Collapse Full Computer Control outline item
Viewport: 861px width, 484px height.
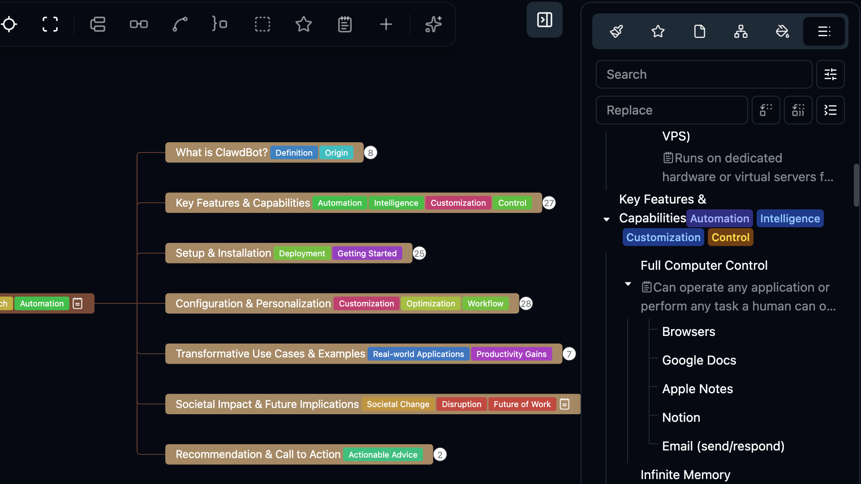coord(628,284)
